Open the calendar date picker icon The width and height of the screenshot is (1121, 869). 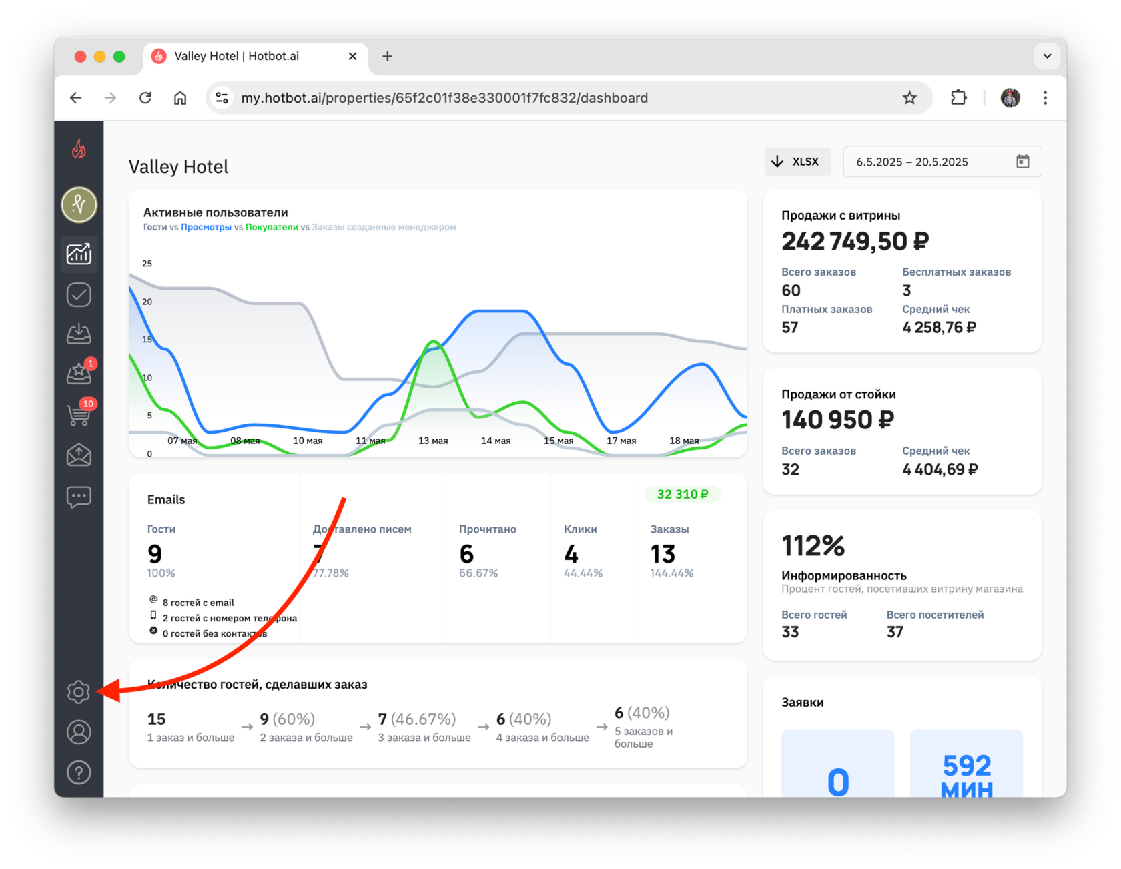[x=1022, y=162]
